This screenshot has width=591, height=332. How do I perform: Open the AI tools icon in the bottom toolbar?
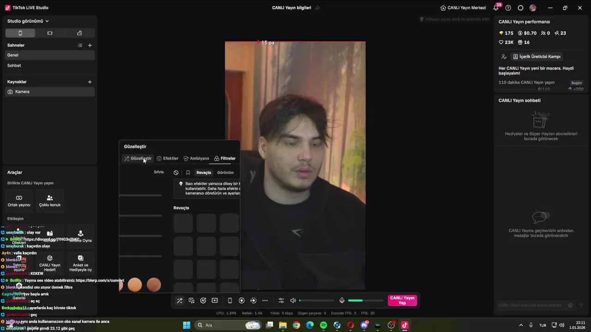click(x=203, y=301)
